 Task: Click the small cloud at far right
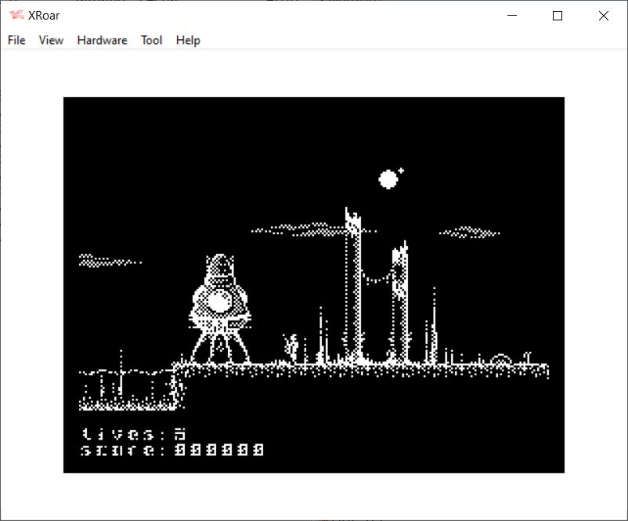[469, 232]
